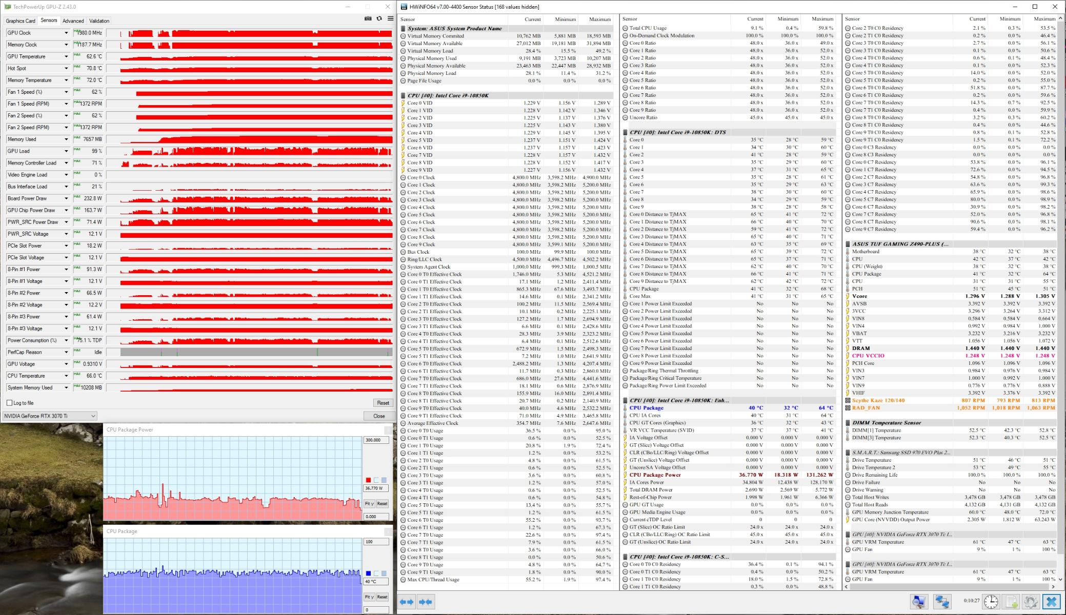
Task: Click the log-to-file sheet icon in HWiNFO
Action: (x=1011, y=602)
